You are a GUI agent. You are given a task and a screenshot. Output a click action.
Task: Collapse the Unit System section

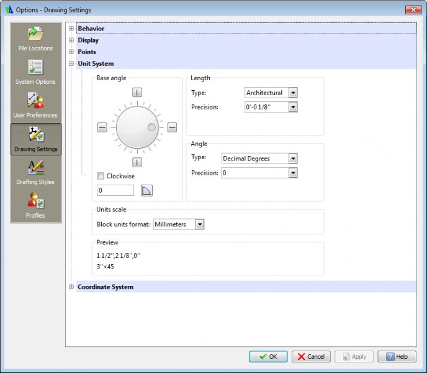[x=71, y=63]
